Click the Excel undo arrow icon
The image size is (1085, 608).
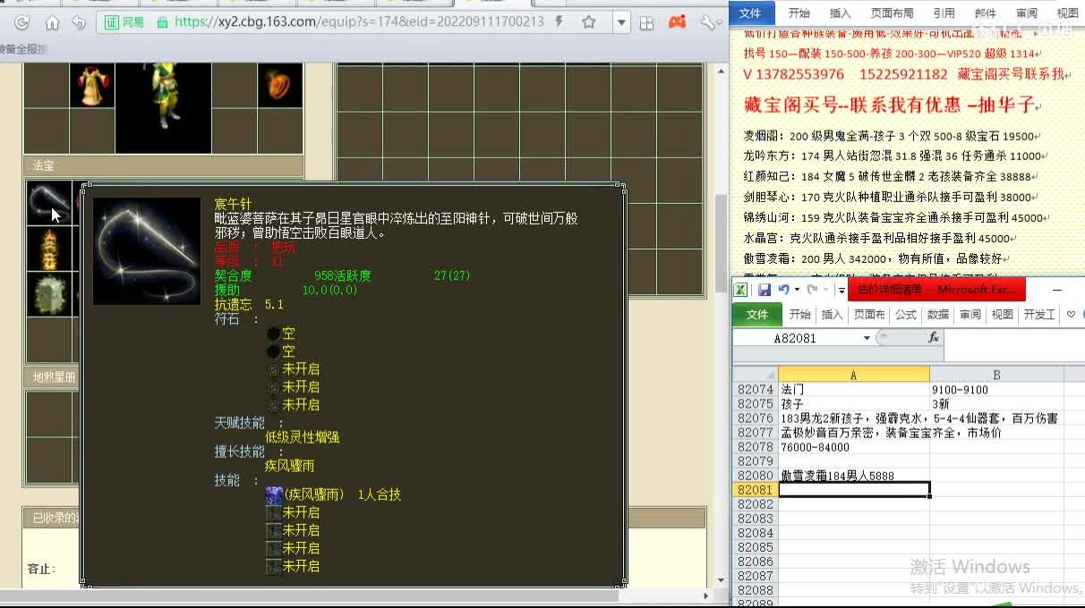(784, 290)
